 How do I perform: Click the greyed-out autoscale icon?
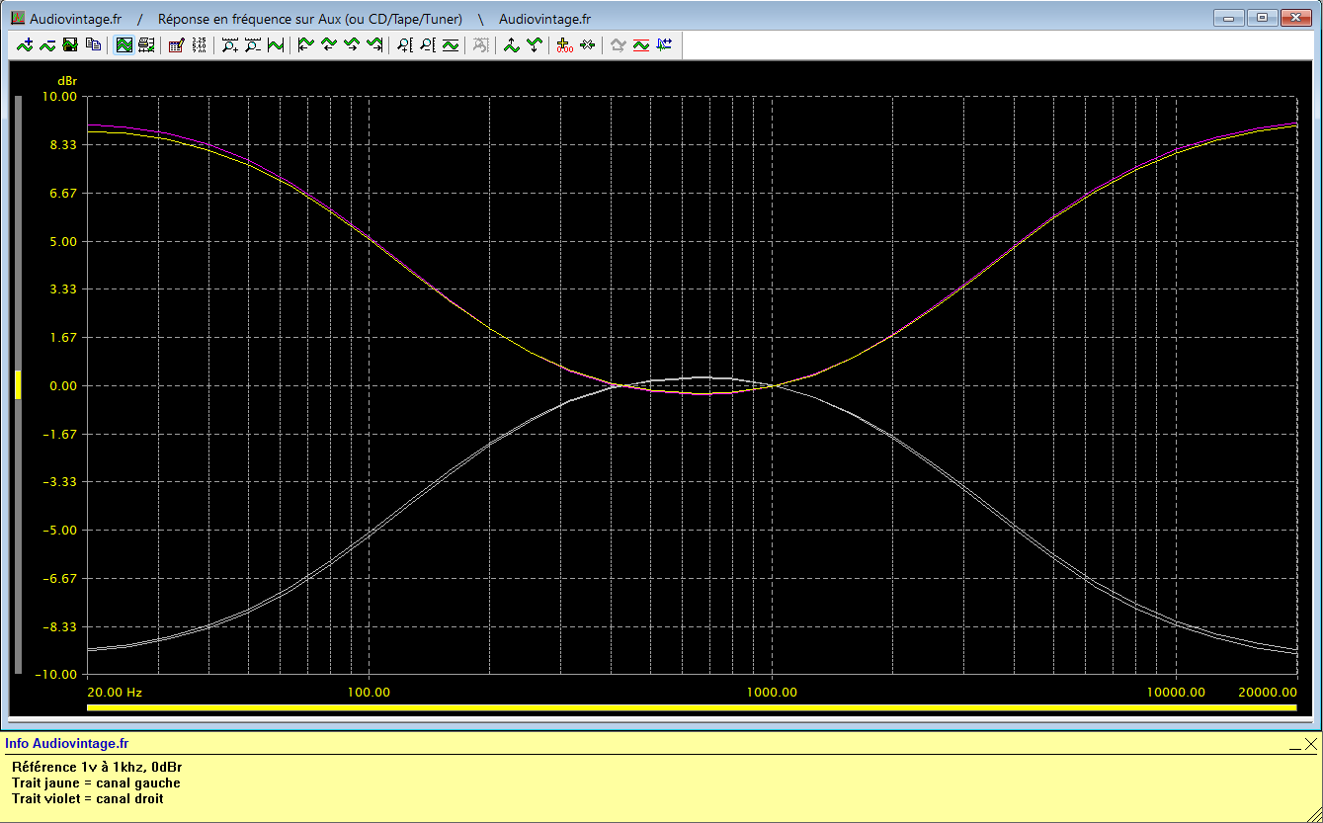[480, 44]
